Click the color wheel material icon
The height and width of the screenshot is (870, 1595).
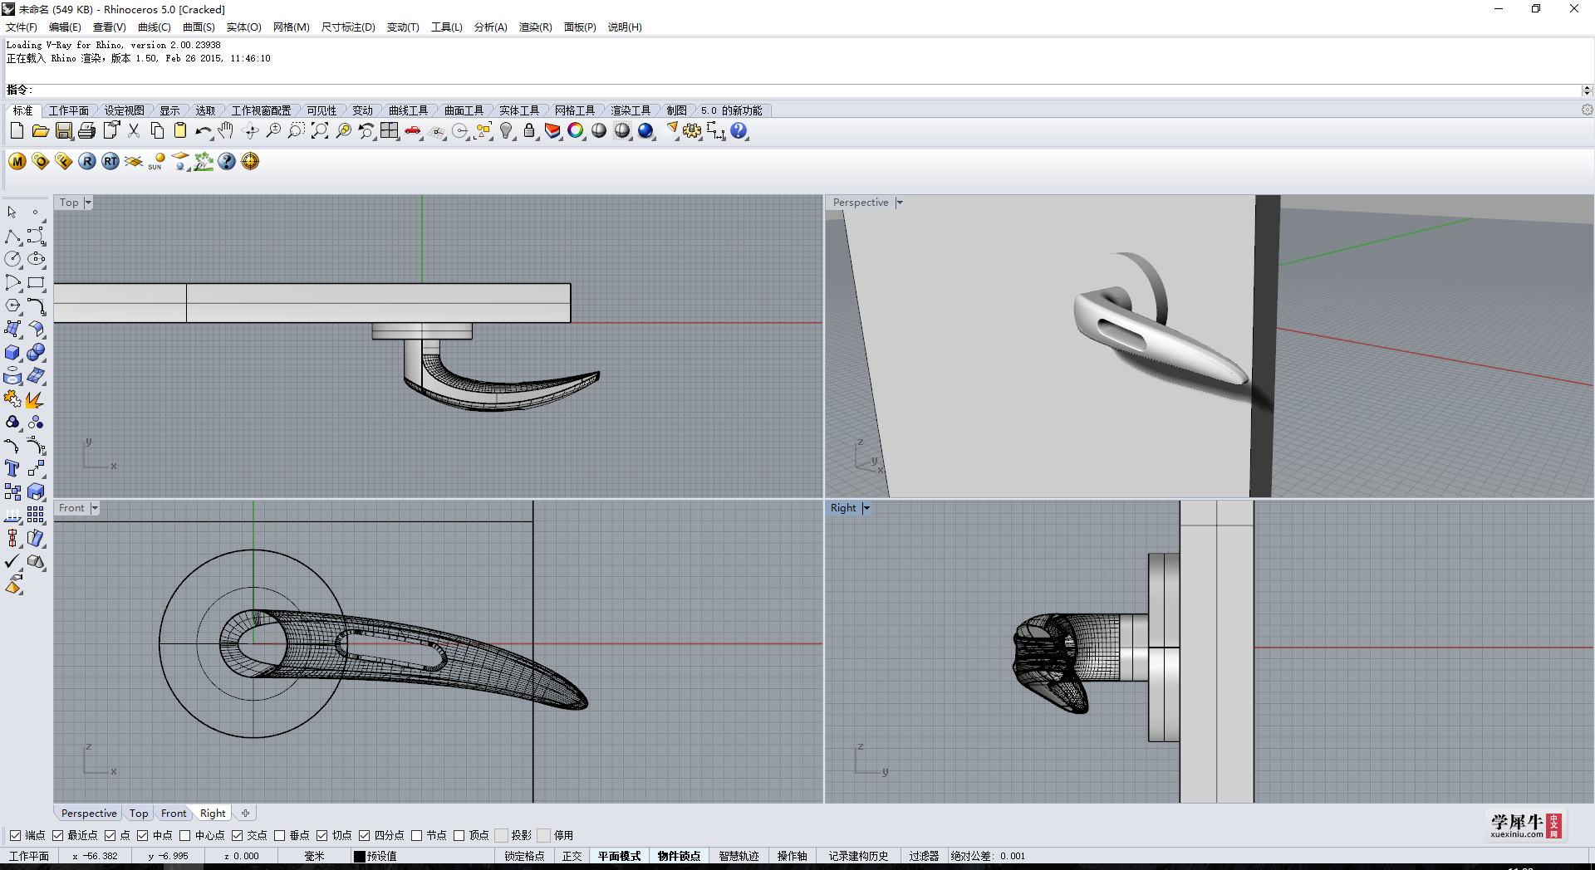(576, 130)
